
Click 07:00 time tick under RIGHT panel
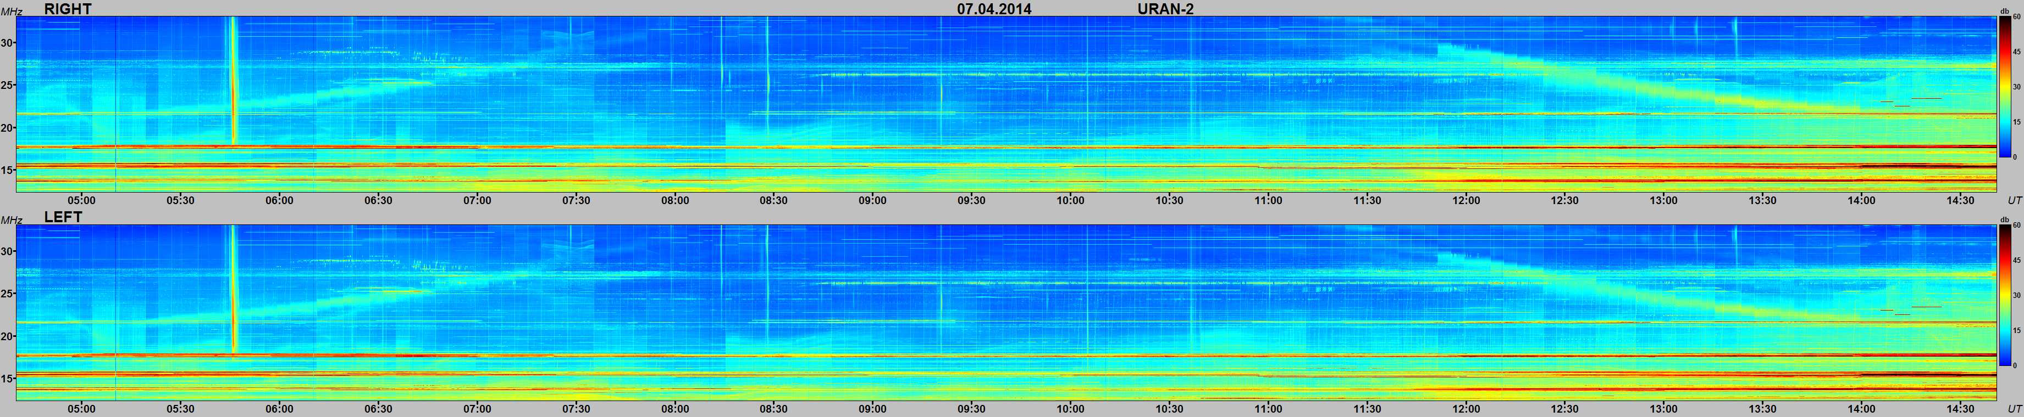[477, 201]
